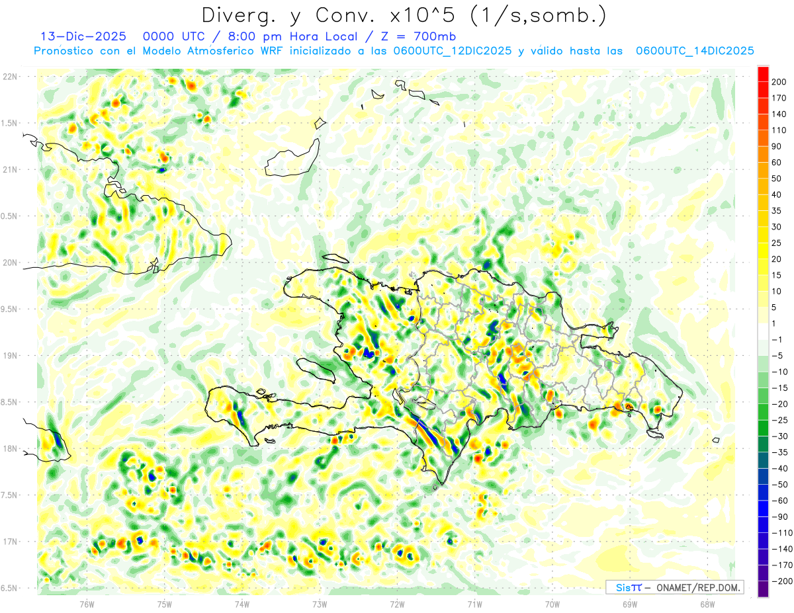794x613 pixels.
Task: Click the 21N latitude label
Action: [x=9, y=169]
